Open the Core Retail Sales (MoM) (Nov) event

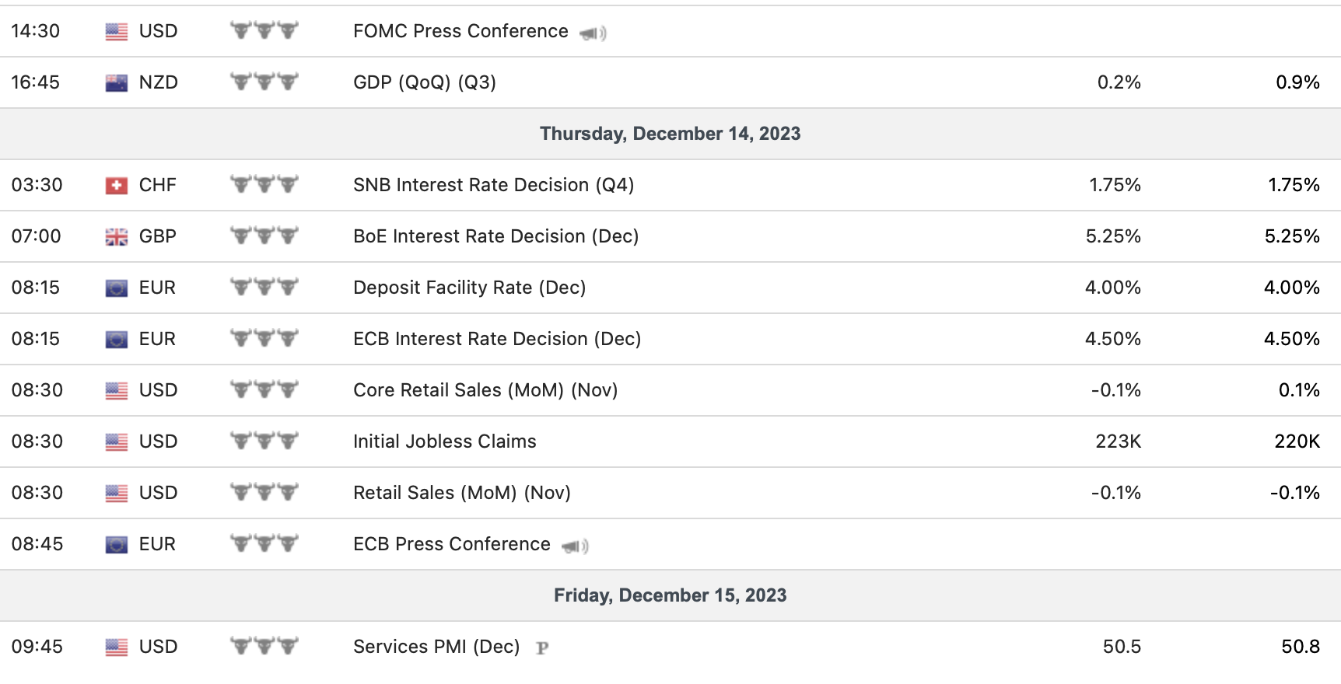pyautogui.click(x=485, y=390)
